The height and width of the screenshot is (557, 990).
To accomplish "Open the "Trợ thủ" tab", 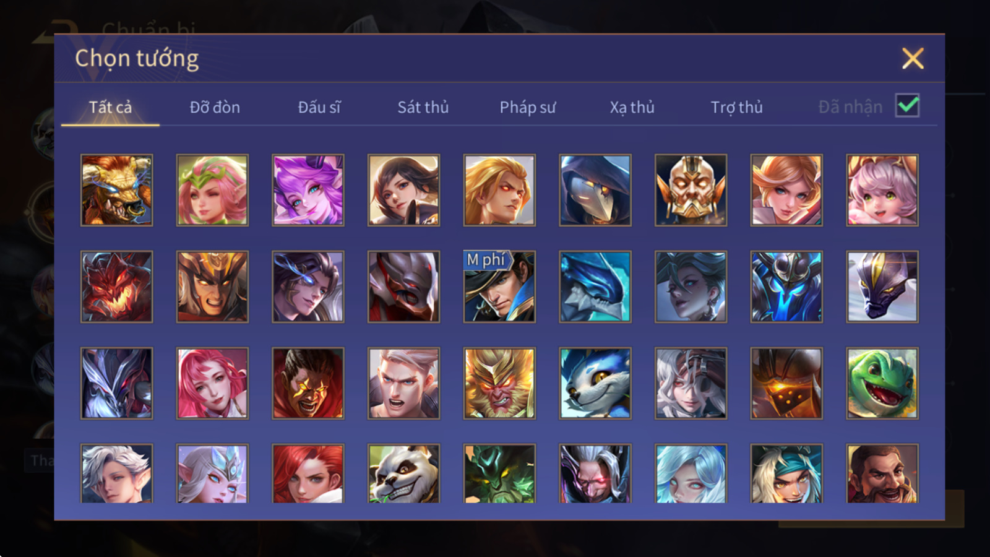I will pos(736,107).
